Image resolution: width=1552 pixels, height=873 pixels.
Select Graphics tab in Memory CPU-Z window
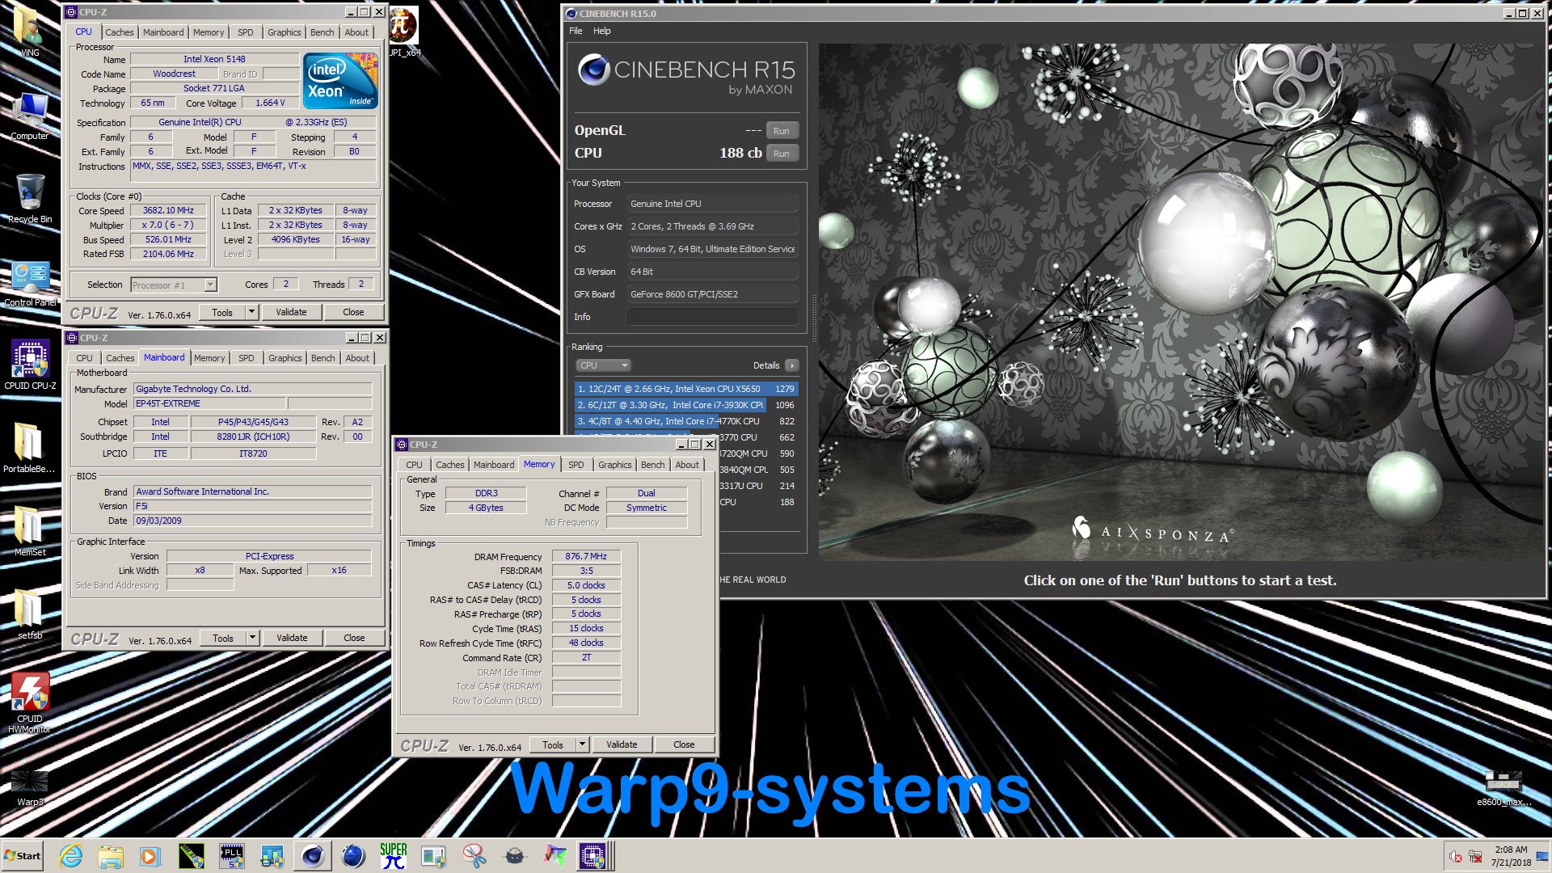[x=615, y=465]
